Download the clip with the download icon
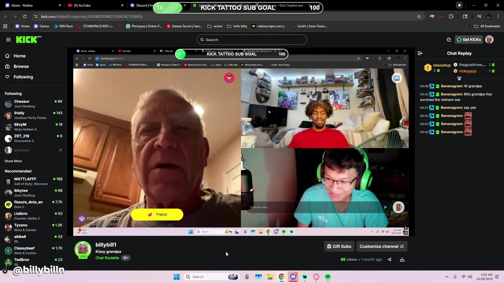The height and width of the screenshot is (283, 504). click(x=402, y=259)
